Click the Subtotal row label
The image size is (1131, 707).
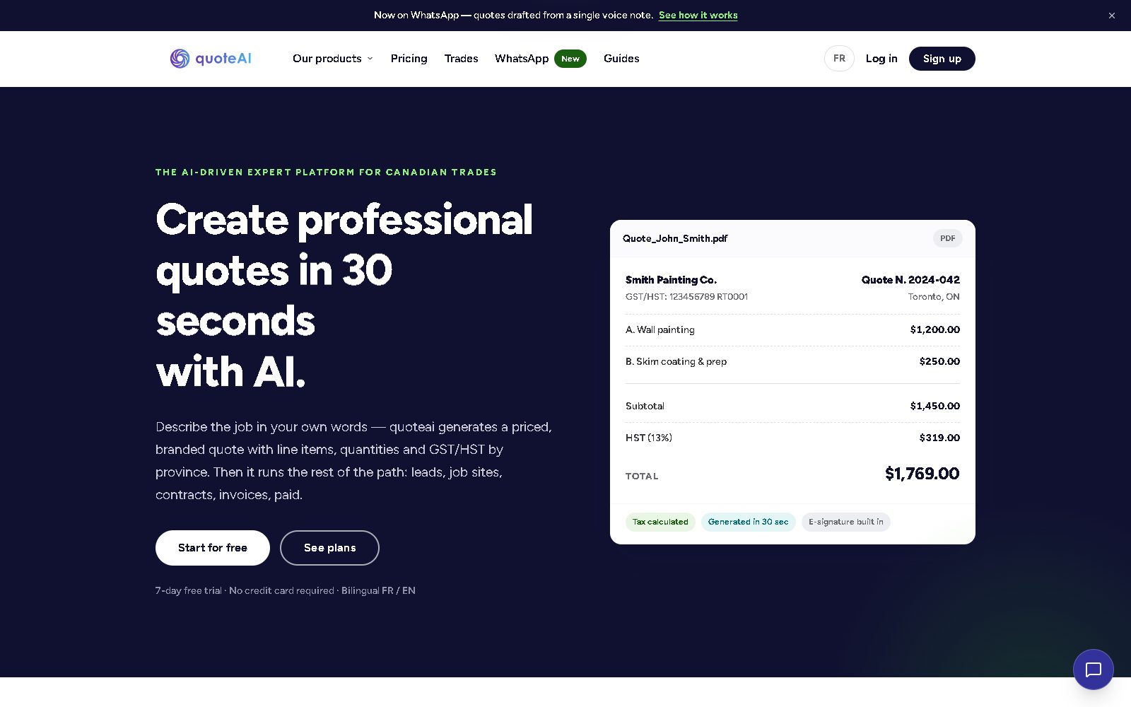pos(645,406)
